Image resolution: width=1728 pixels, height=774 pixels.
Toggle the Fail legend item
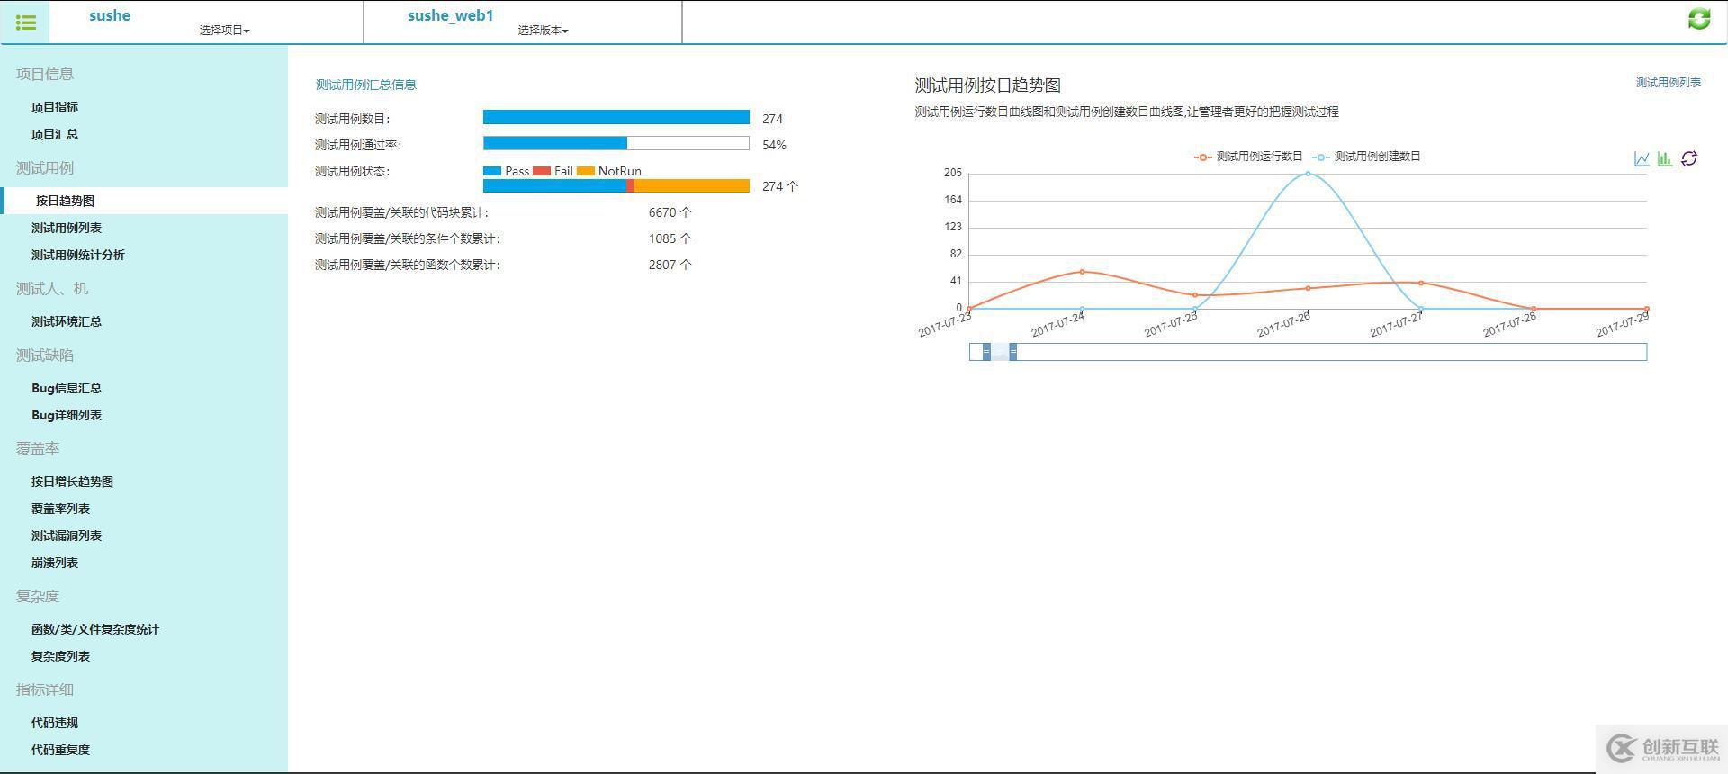[553, 171]
